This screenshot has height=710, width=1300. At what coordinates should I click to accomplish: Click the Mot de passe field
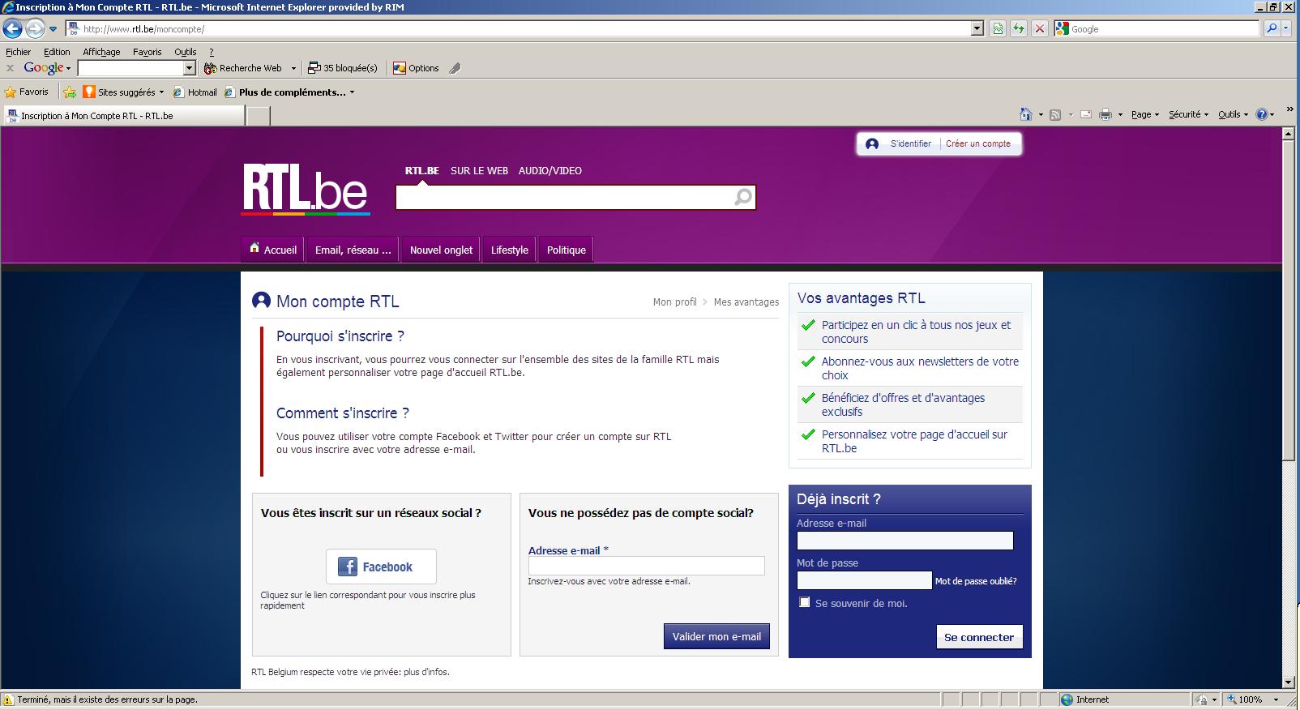coord(864,580)
